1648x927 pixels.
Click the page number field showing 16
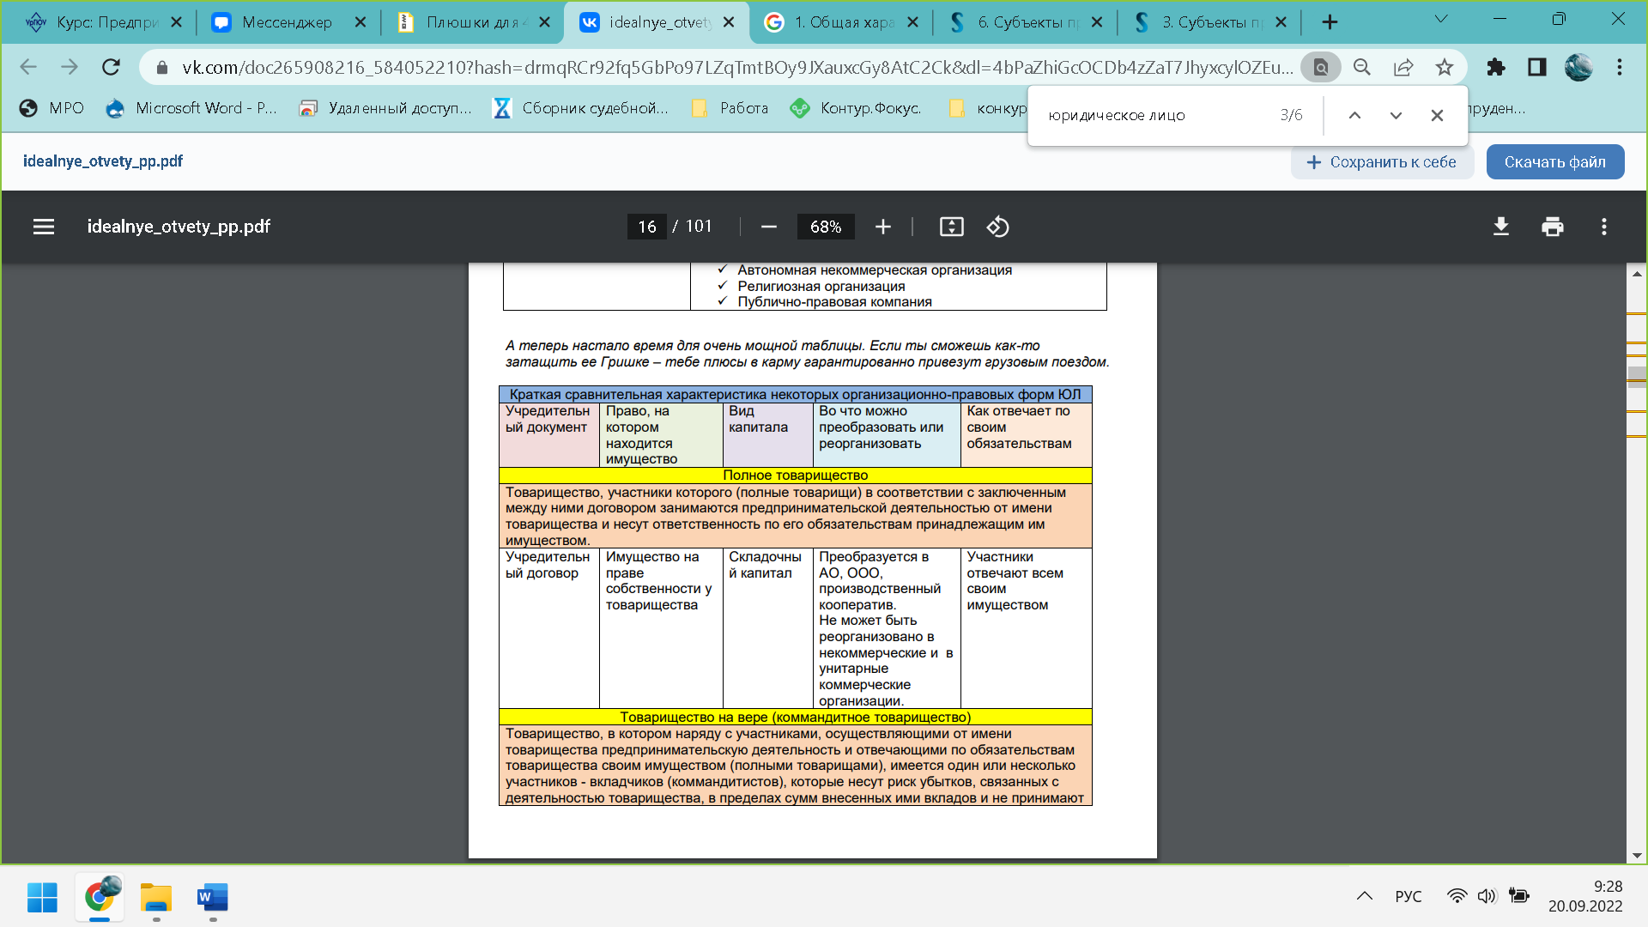tap(647, 227)
